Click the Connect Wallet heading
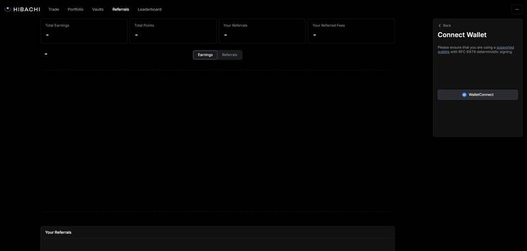The width and height of the screenshot is (527, 251). click(x=462, y=35)
